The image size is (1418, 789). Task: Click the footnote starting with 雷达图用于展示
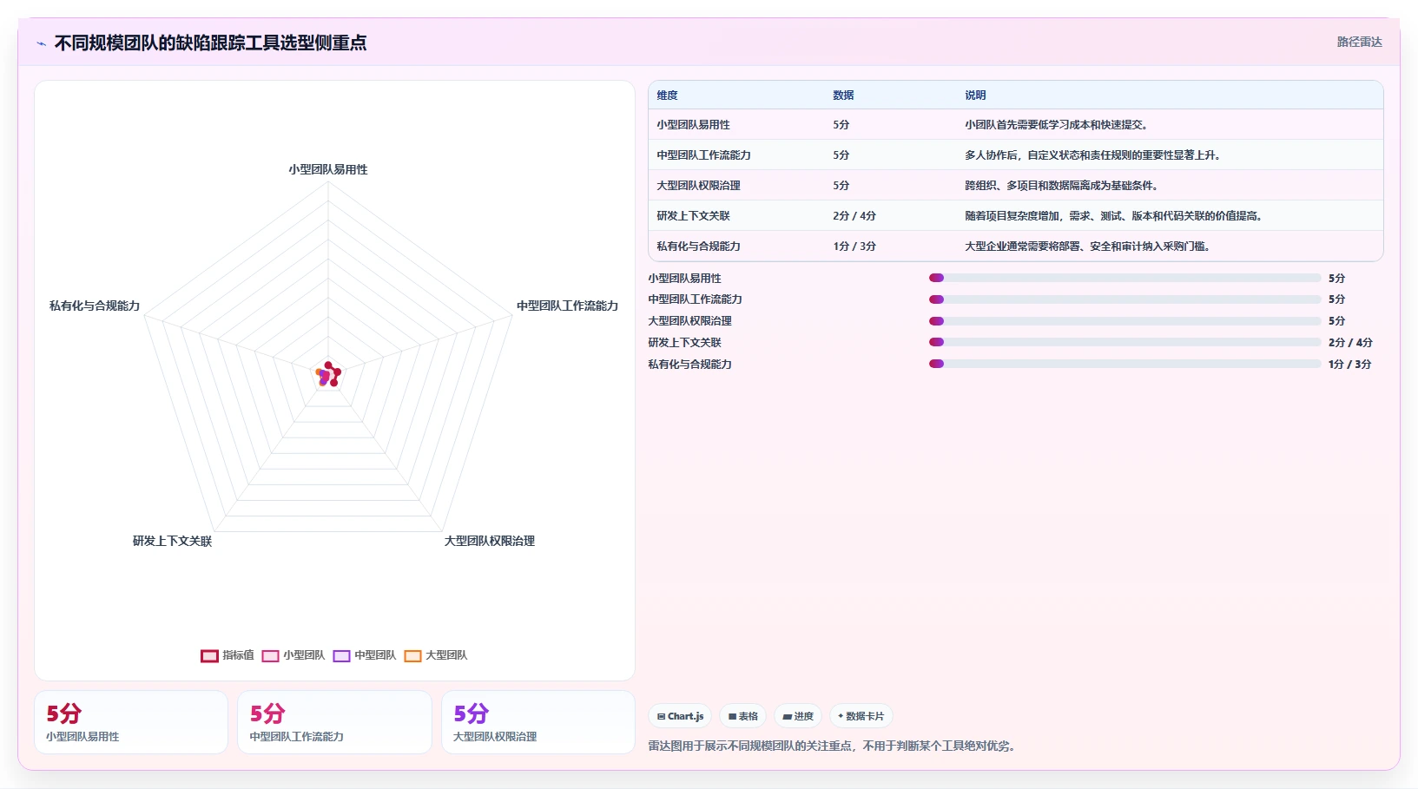coord(834,746)
